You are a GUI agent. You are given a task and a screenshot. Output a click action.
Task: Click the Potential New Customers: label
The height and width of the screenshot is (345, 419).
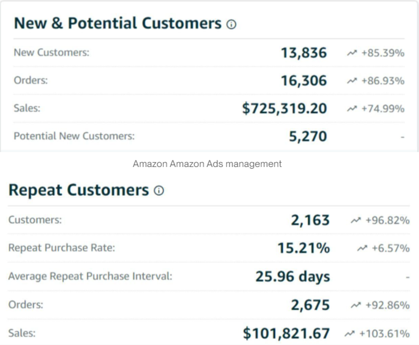74,136
